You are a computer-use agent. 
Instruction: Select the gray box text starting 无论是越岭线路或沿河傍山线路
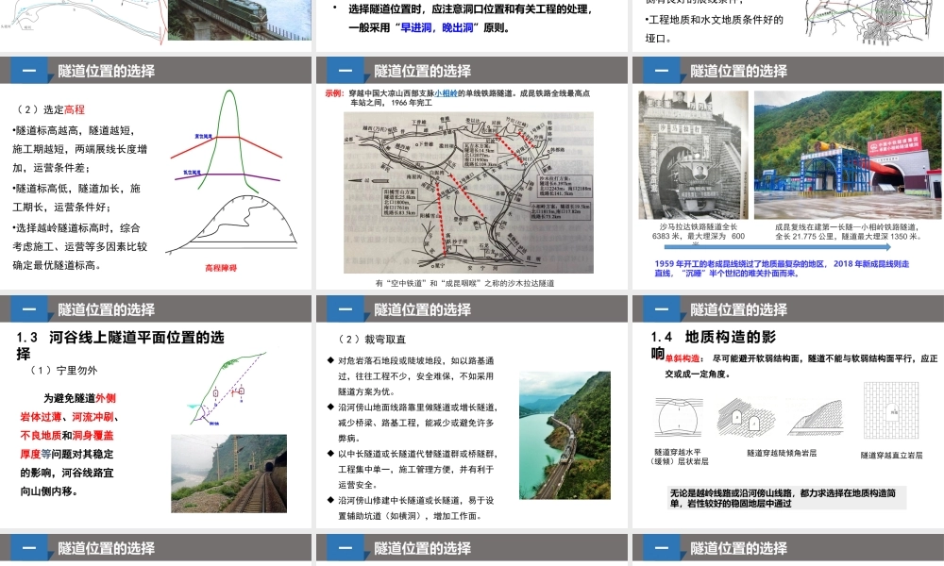click(x=786, y=498)
